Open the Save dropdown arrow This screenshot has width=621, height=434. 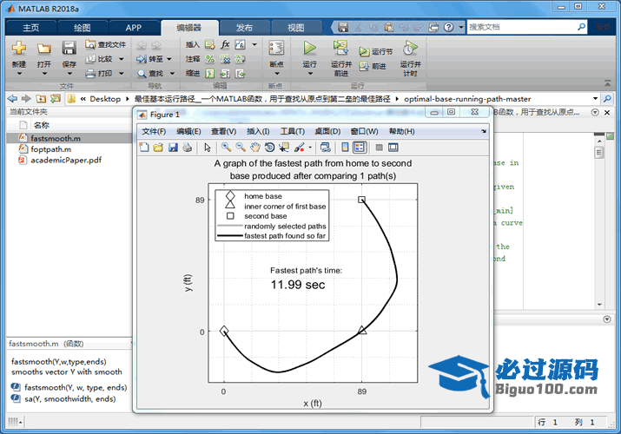tap(69, 74)
